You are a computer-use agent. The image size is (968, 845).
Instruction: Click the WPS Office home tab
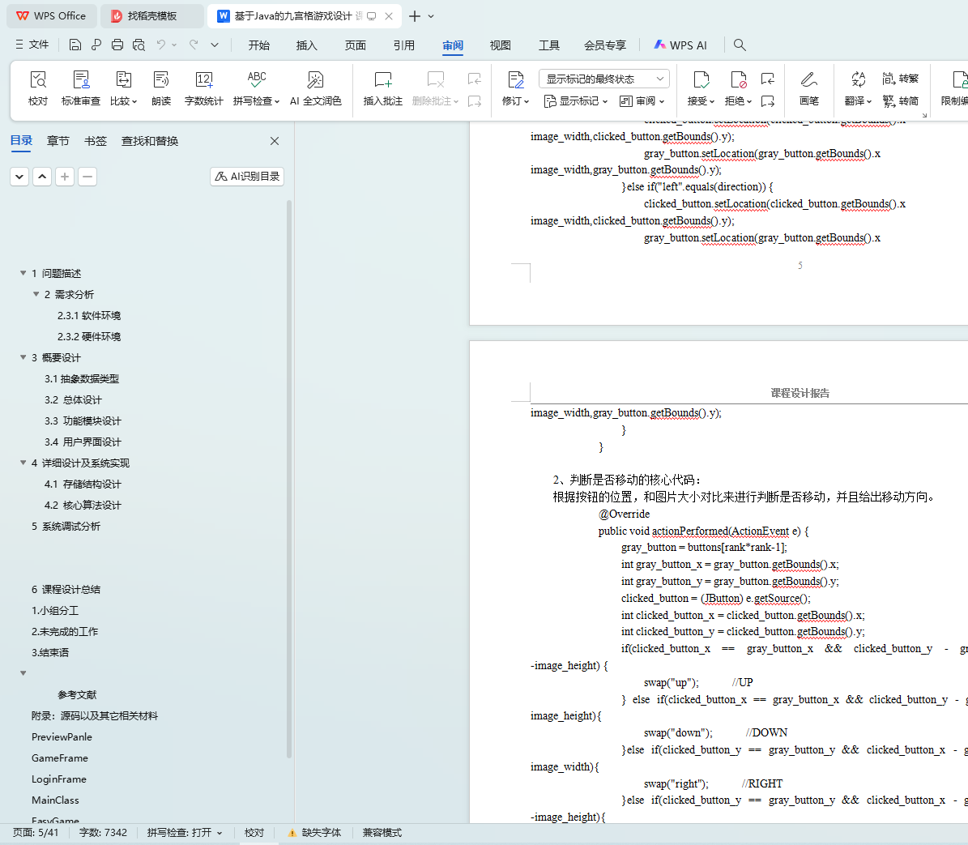coord(51,16)
